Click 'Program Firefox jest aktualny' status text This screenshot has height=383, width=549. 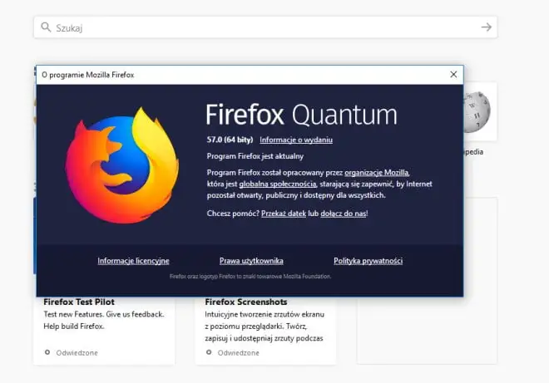[x=255, y=156]
